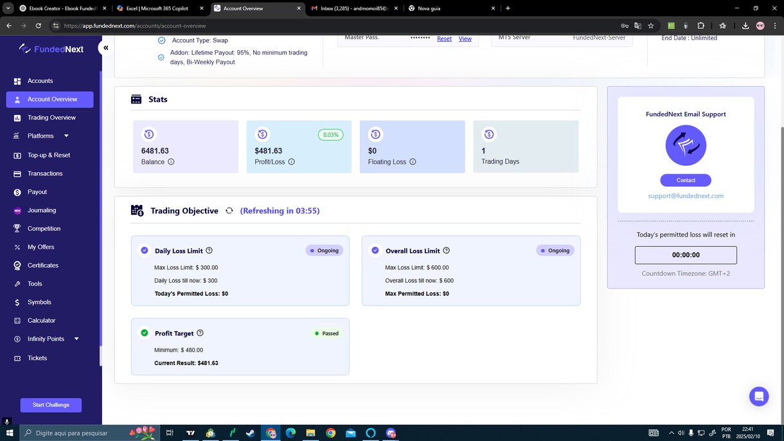Show hidden system tray icons
784x441 pixels.
click(672, 433)
